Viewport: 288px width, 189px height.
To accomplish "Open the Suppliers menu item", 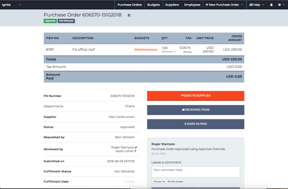I will (x=172, y=5).
